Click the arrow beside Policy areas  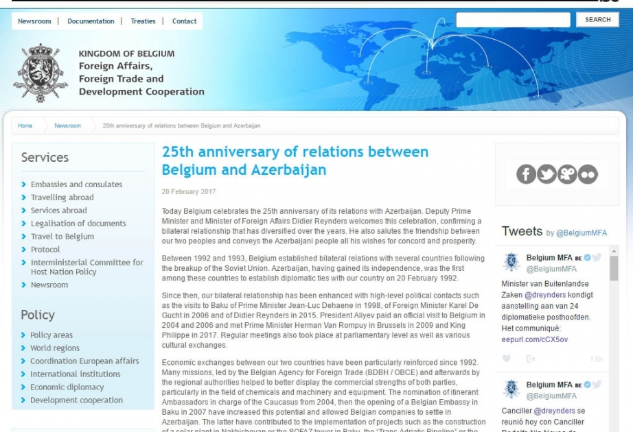click(x=23, y=335)
